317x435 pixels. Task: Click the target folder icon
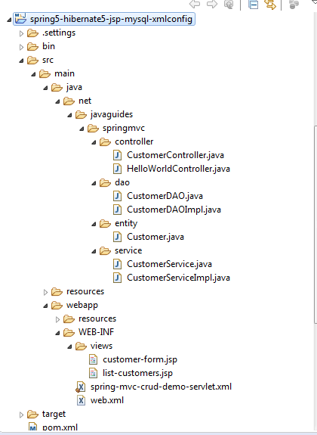tap(32, 415)
